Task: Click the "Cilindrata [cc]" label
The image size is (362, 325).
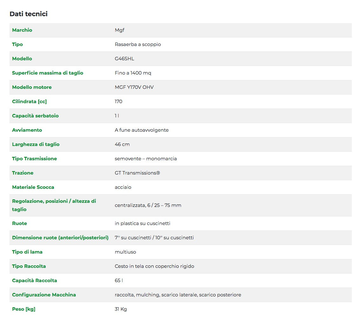Action: [x=30, y=102]
